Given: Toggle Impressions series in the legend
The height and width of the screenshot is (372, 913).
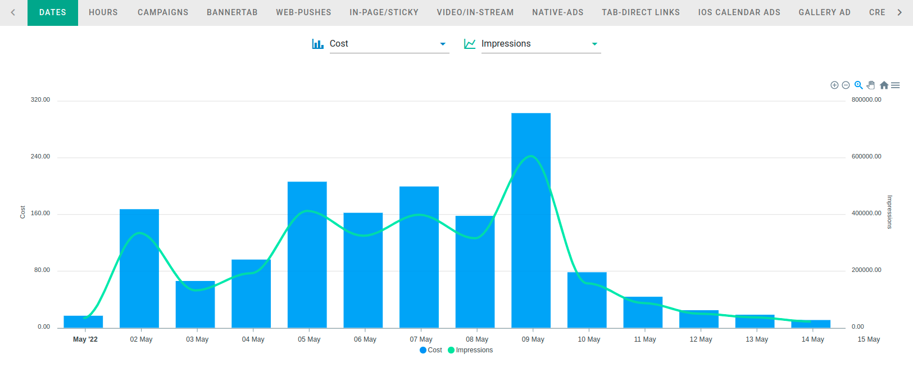Looking at the screenshot, I should (471, 350).
